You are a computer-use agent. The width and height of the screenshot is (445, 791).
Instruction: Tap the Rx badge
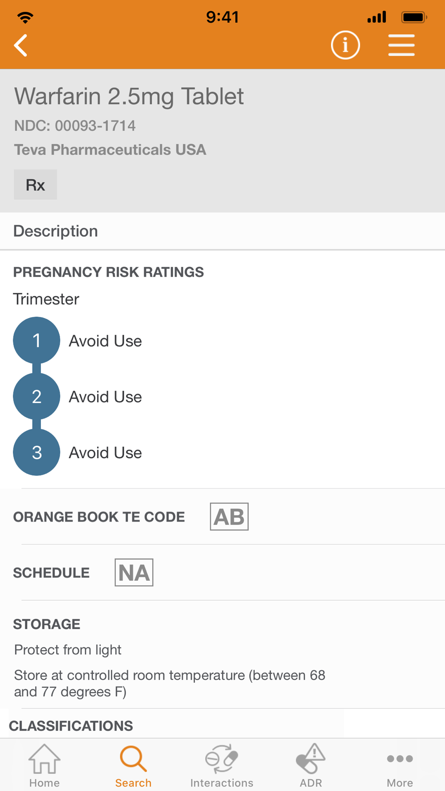pyautogui.click(x=36, y=185)
